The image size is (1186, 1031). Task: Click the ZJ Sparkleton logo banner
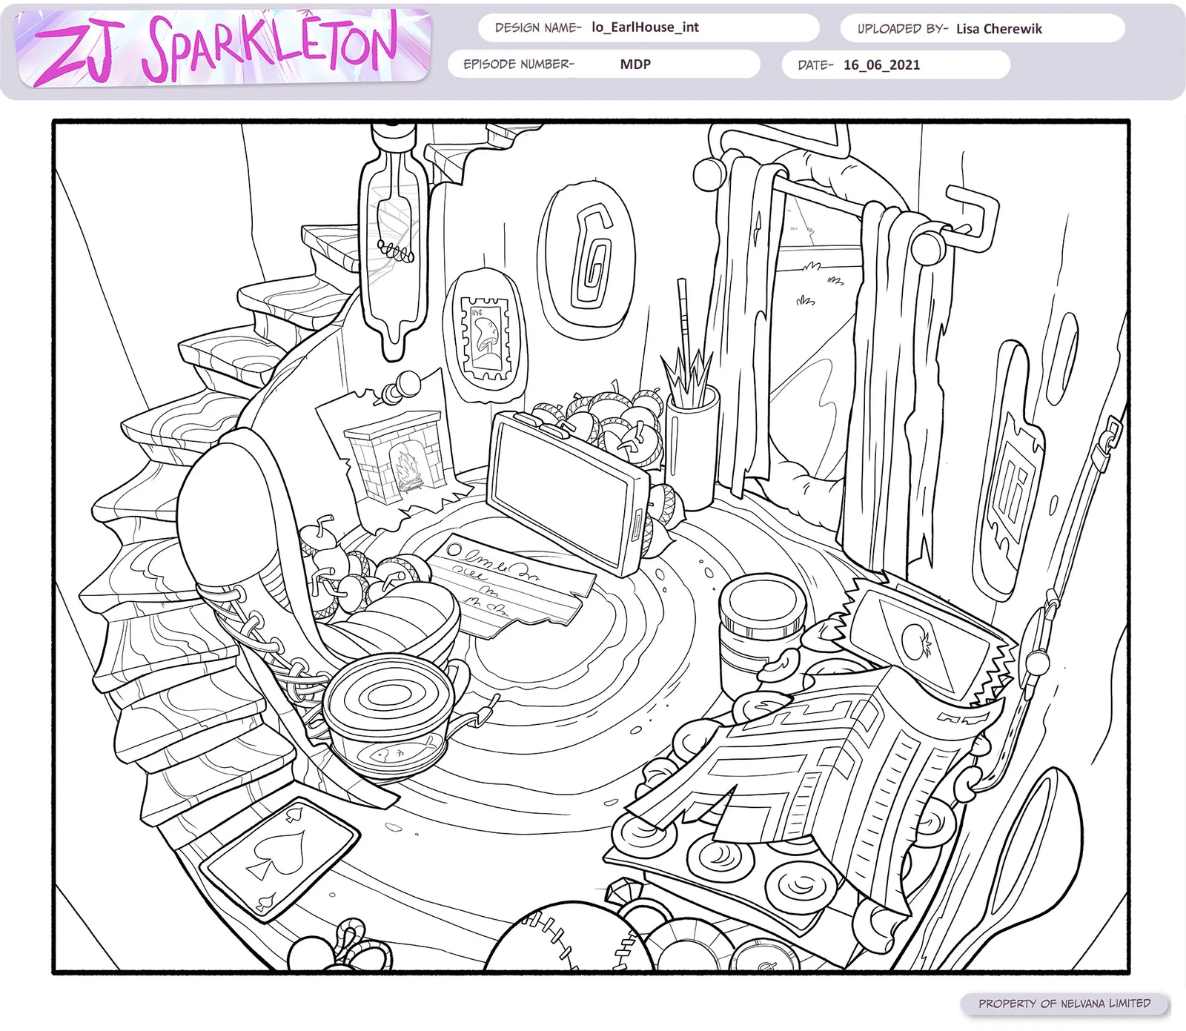223,47
